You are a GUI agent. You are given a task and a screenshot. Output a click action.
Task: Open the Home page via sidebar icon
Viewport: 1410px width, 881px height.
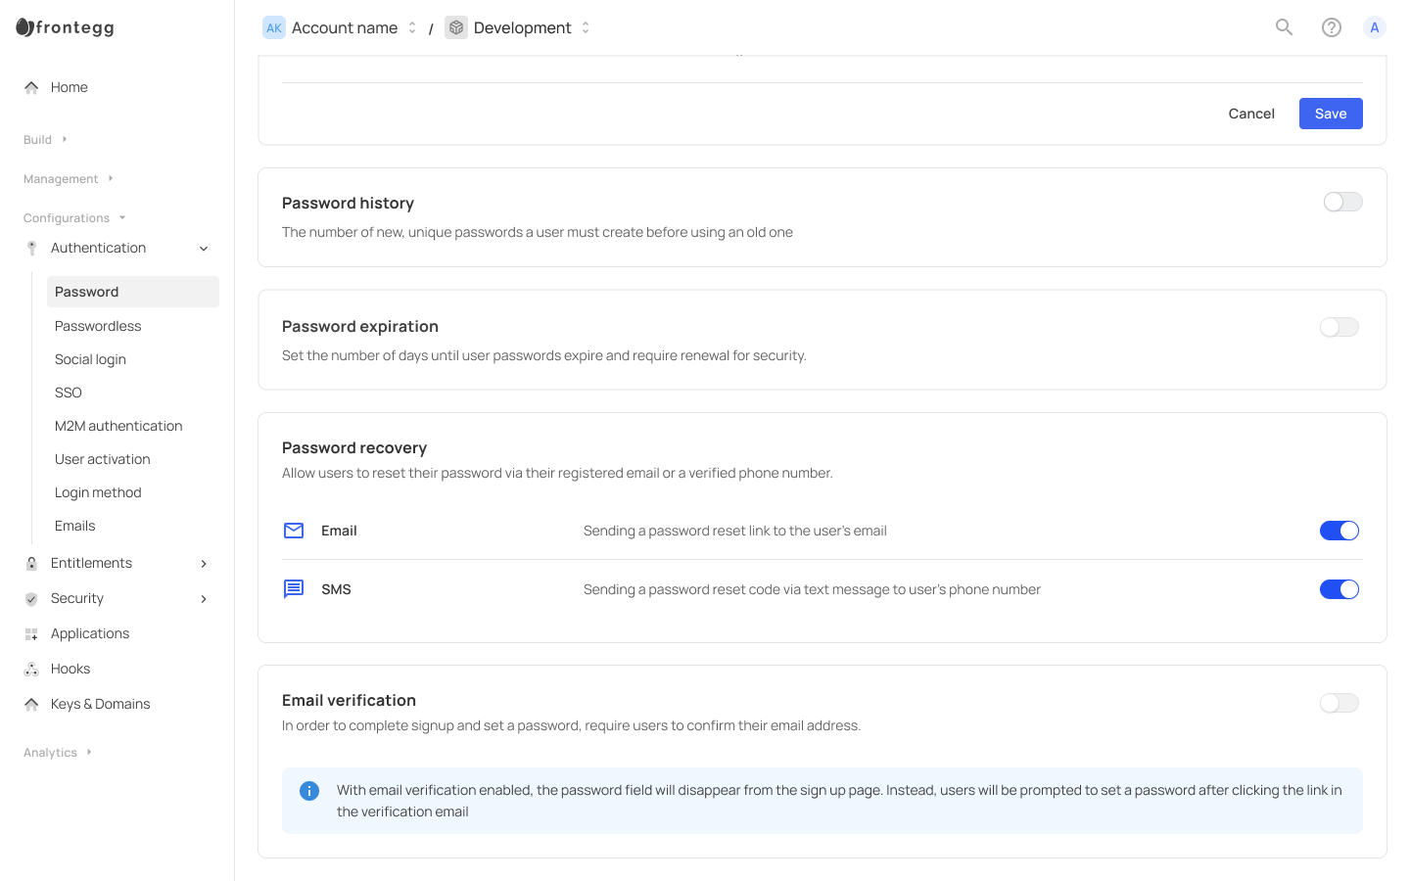tap(31, 87)
